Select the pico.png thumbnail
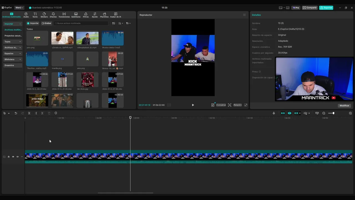355x200 pixels. pos(37,38)
